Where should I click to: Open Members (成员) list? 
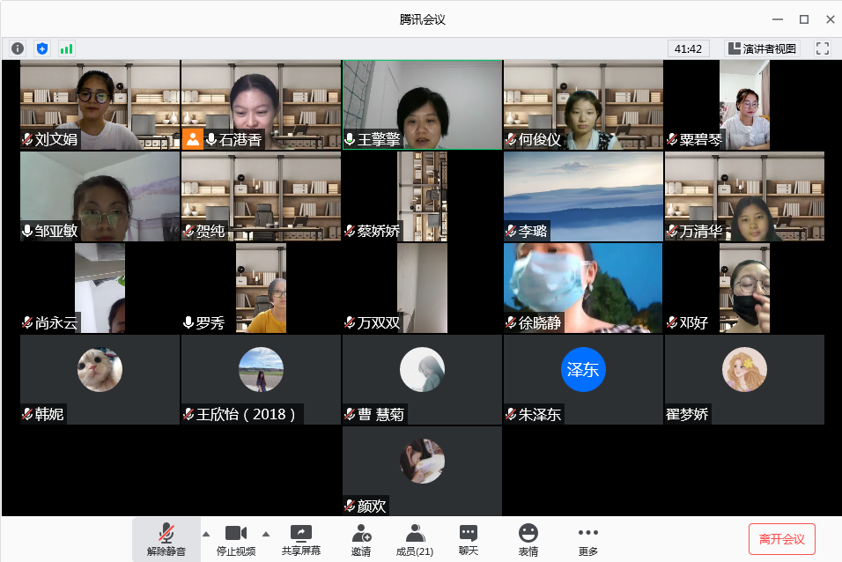pyautogui.click(x=414, y=539)
